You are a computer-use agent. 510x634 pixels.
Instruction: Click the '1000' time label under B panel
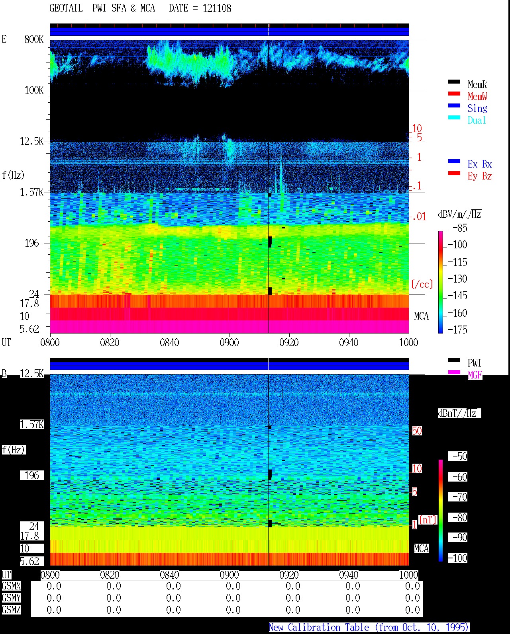click(x=408, y=575)
